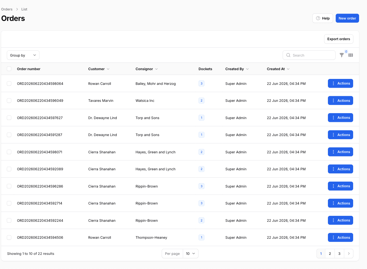Open Actions for order ORD202606220434591287
Image resolution: width=367 pixels, height=269 pixels.
pos(340,135)
